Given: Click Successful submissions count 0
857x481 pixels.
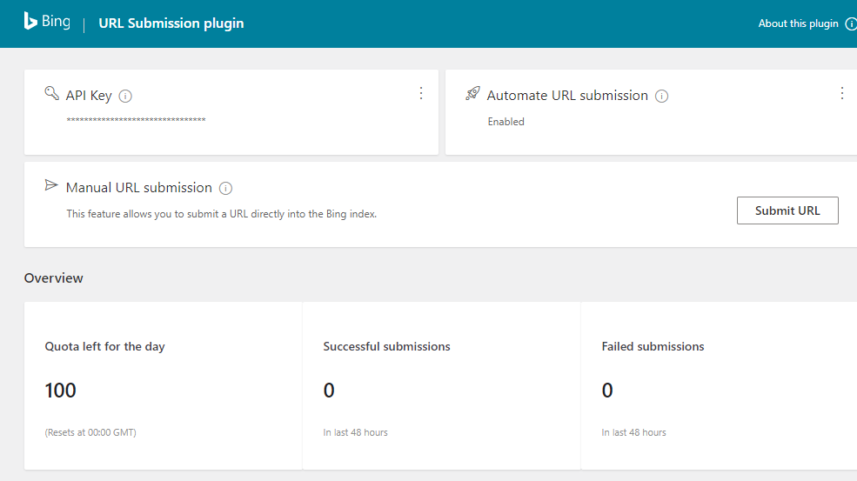Looking at the screenshot, I should (329, 391).
